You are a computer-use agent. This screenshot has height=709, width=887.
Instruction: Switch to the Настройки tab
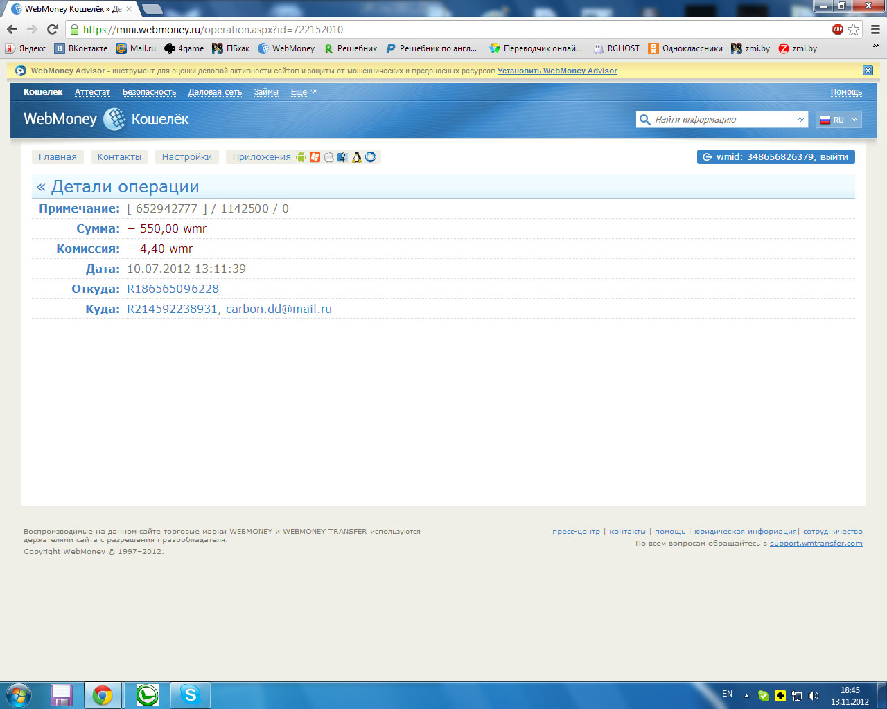click(187, 157)
